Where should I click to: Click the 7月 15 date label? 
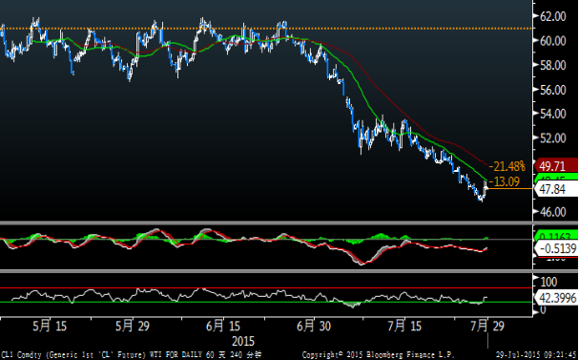click(404, 326)
